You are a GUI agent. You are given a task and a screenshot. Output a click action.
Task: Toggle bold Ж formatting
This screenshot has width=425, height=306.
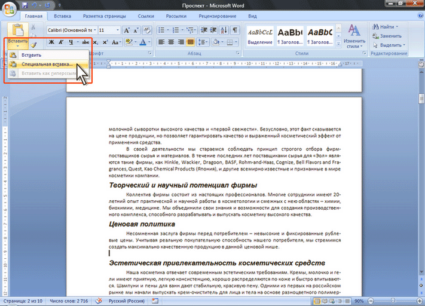51,42
